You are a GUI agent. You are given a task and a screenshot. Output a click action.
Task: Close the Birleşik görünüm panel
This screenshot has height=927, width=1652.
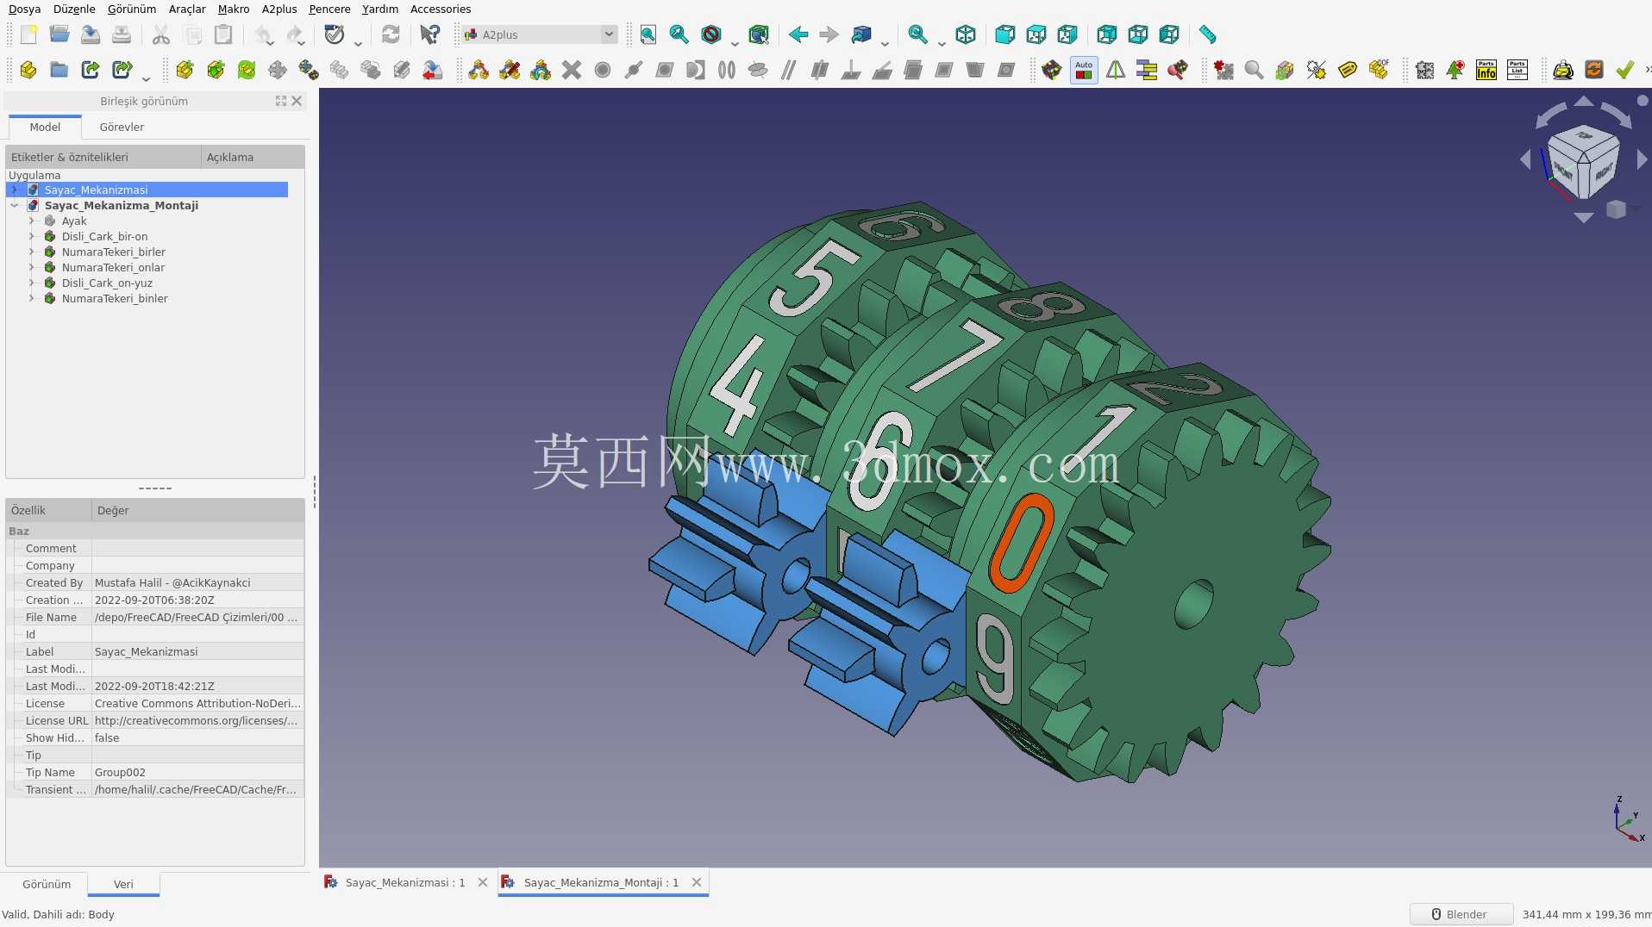point(297,101)
